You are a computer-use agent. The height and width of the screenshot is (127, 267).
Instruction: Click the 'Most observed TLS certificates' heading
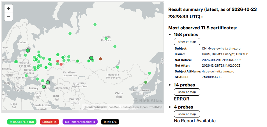[x=202, y=28]
